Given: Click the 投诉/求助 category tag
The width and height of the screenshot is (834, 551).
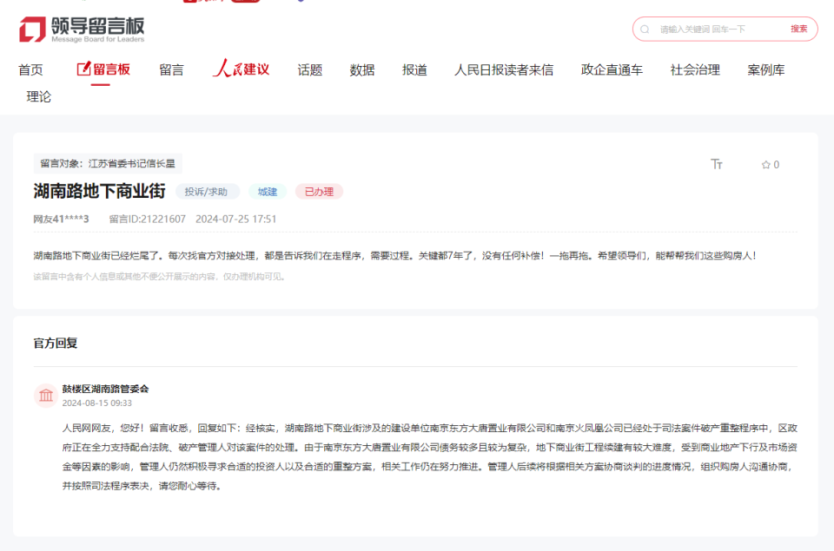Looking at the screenshot, I should coord(206,192).
